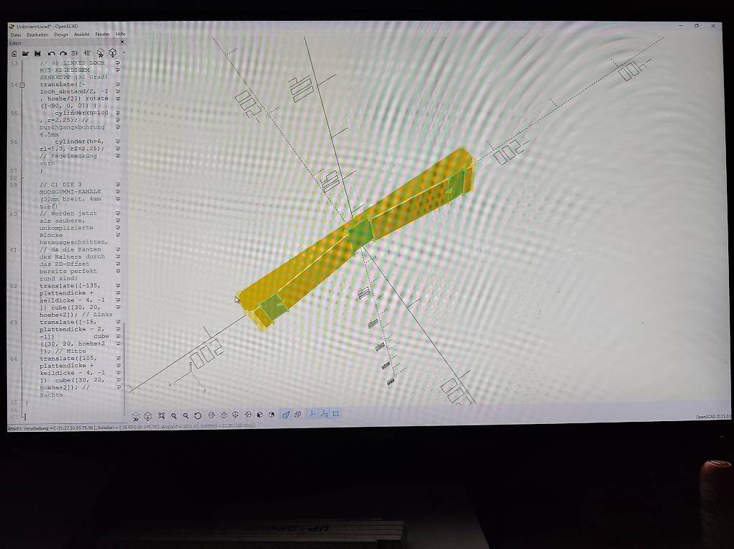
Task: Toggle Show Edges
Action: (x=335, y=413)
